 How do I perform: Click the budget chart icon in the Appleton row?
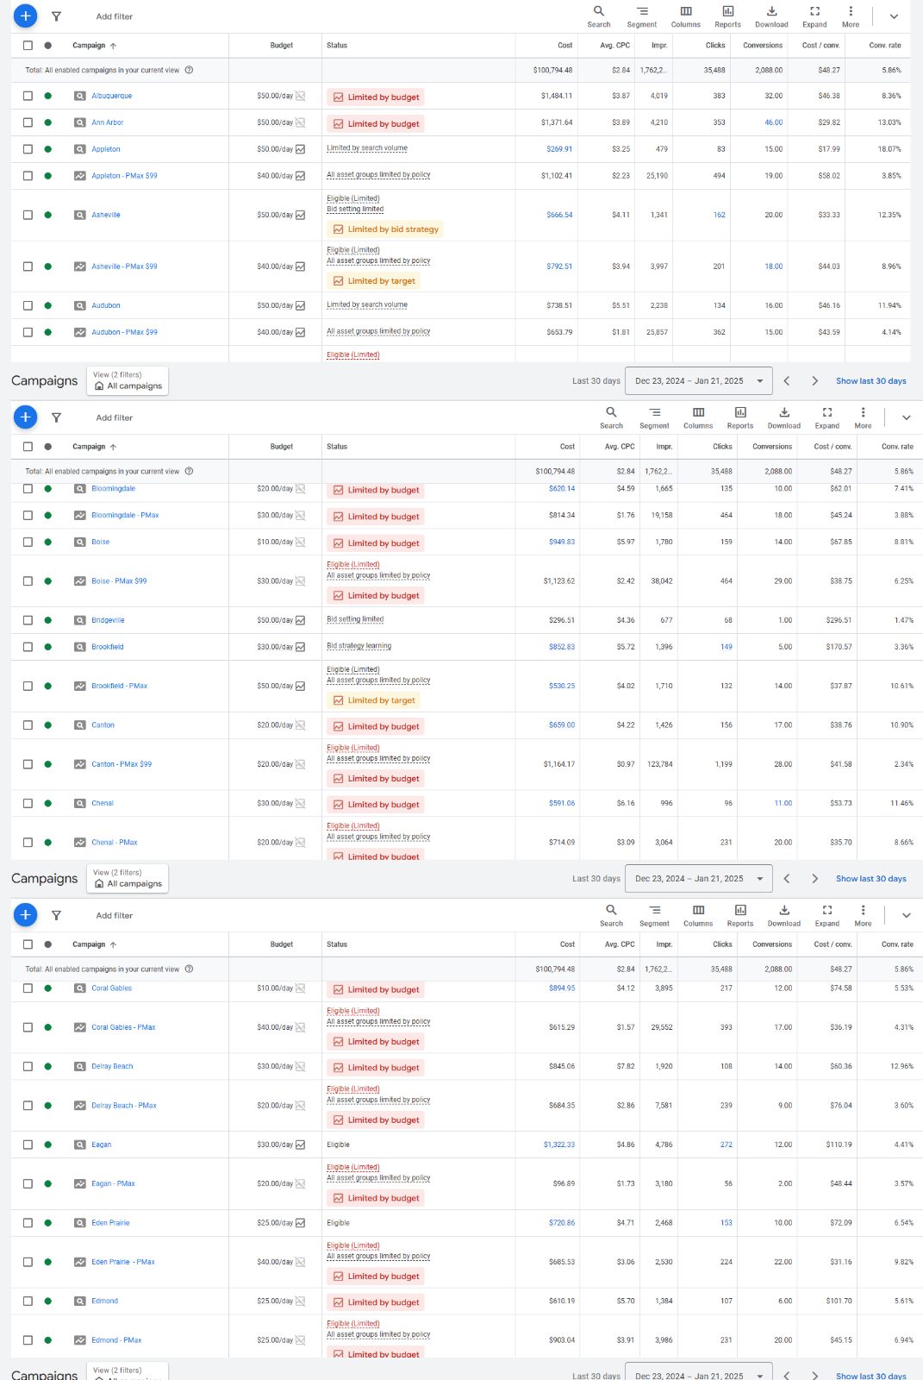[x=300, y=149]
